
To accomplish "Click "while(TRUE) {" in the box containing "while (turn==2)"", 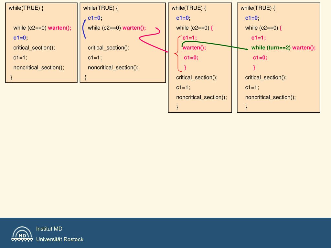I will pos(258,8).
